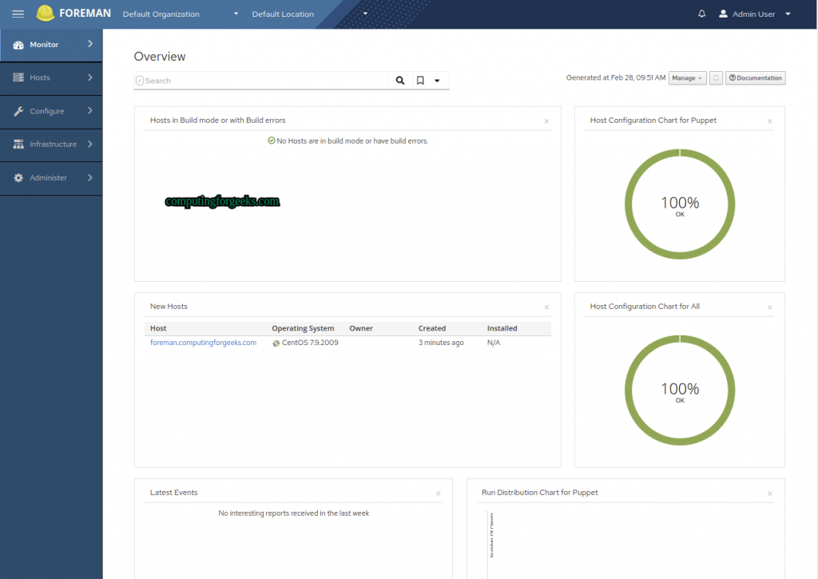The width and height of the screenshot is (818, 579).
Task: Select the Monitor menu item
Action: point(44,45)
